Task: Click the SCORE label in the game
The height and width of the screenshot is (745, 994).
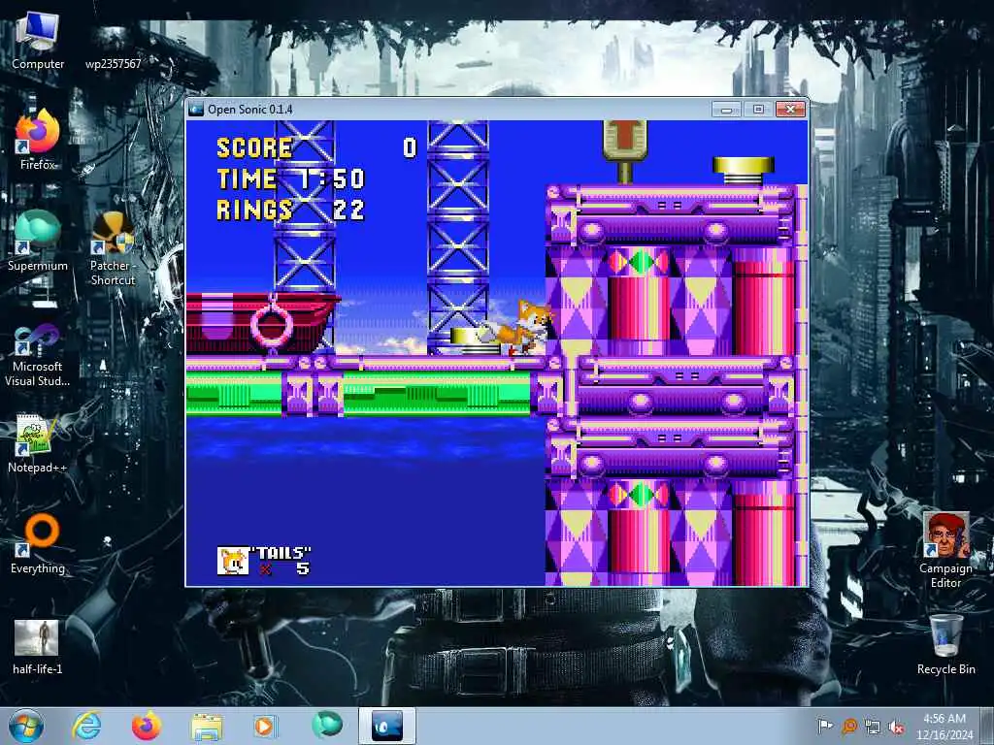Action: pyautogui.click(x=254, y=148)
